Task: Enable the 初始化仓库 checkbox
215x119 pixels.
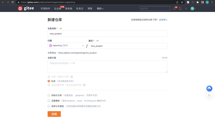Action: coord(49,95)
